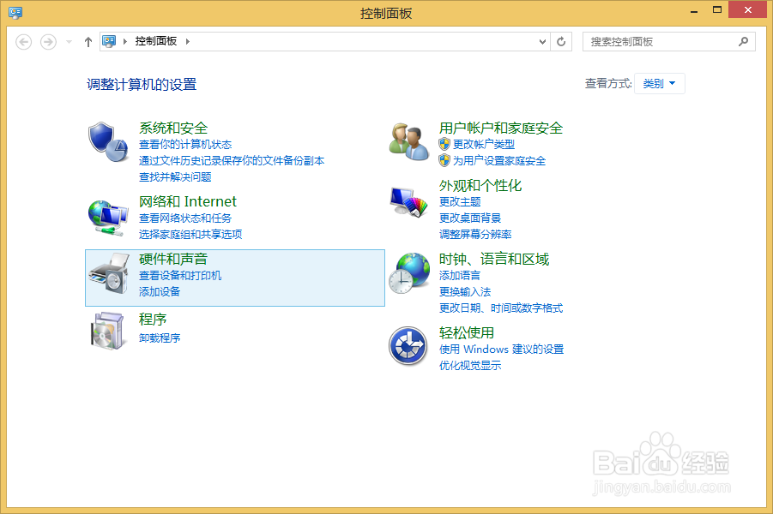This screenshot has width=773, height=514.
Task: Click the refresh icon beside the address bar
Action: pos(562,41)
